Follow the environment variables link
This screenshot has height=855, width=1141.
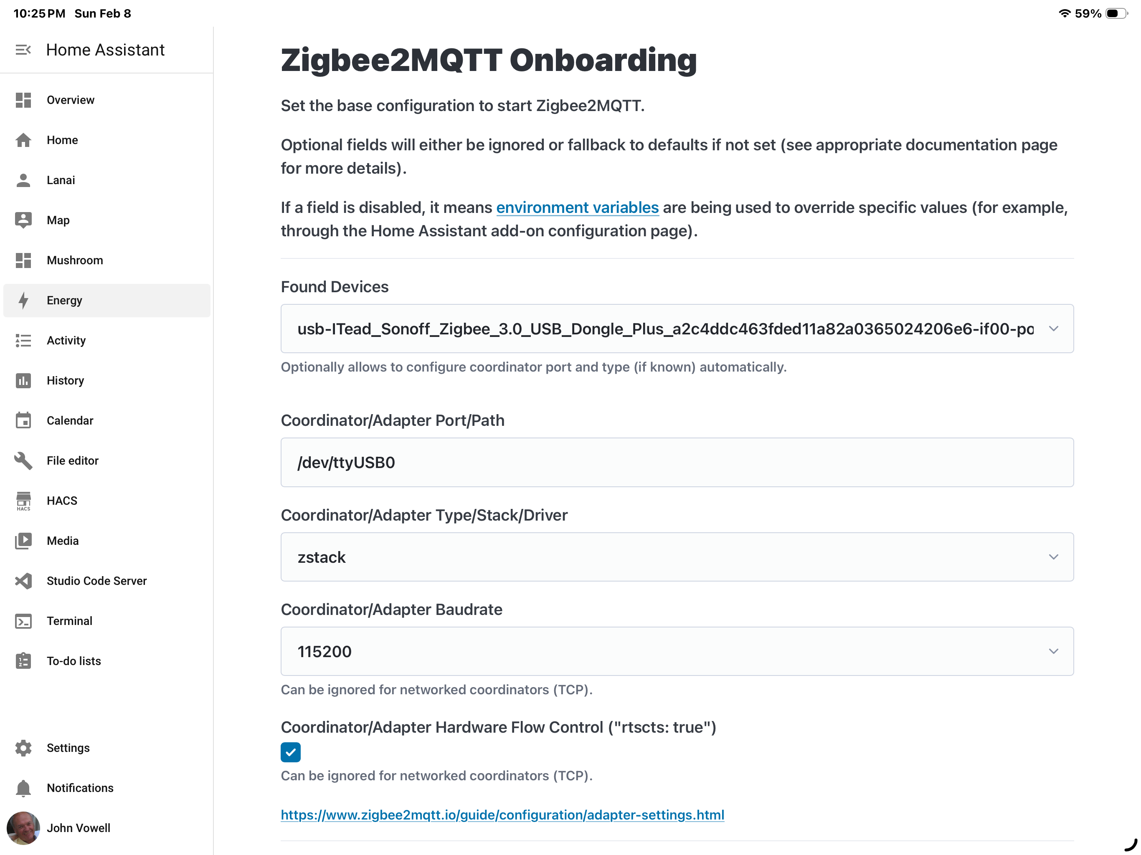coord(577,207)
